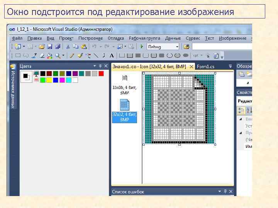The width and height of the screenshot is (278, 208).
Task: Pick the Color Picker eyedropper tool
Action: click(x=34, y=55)
